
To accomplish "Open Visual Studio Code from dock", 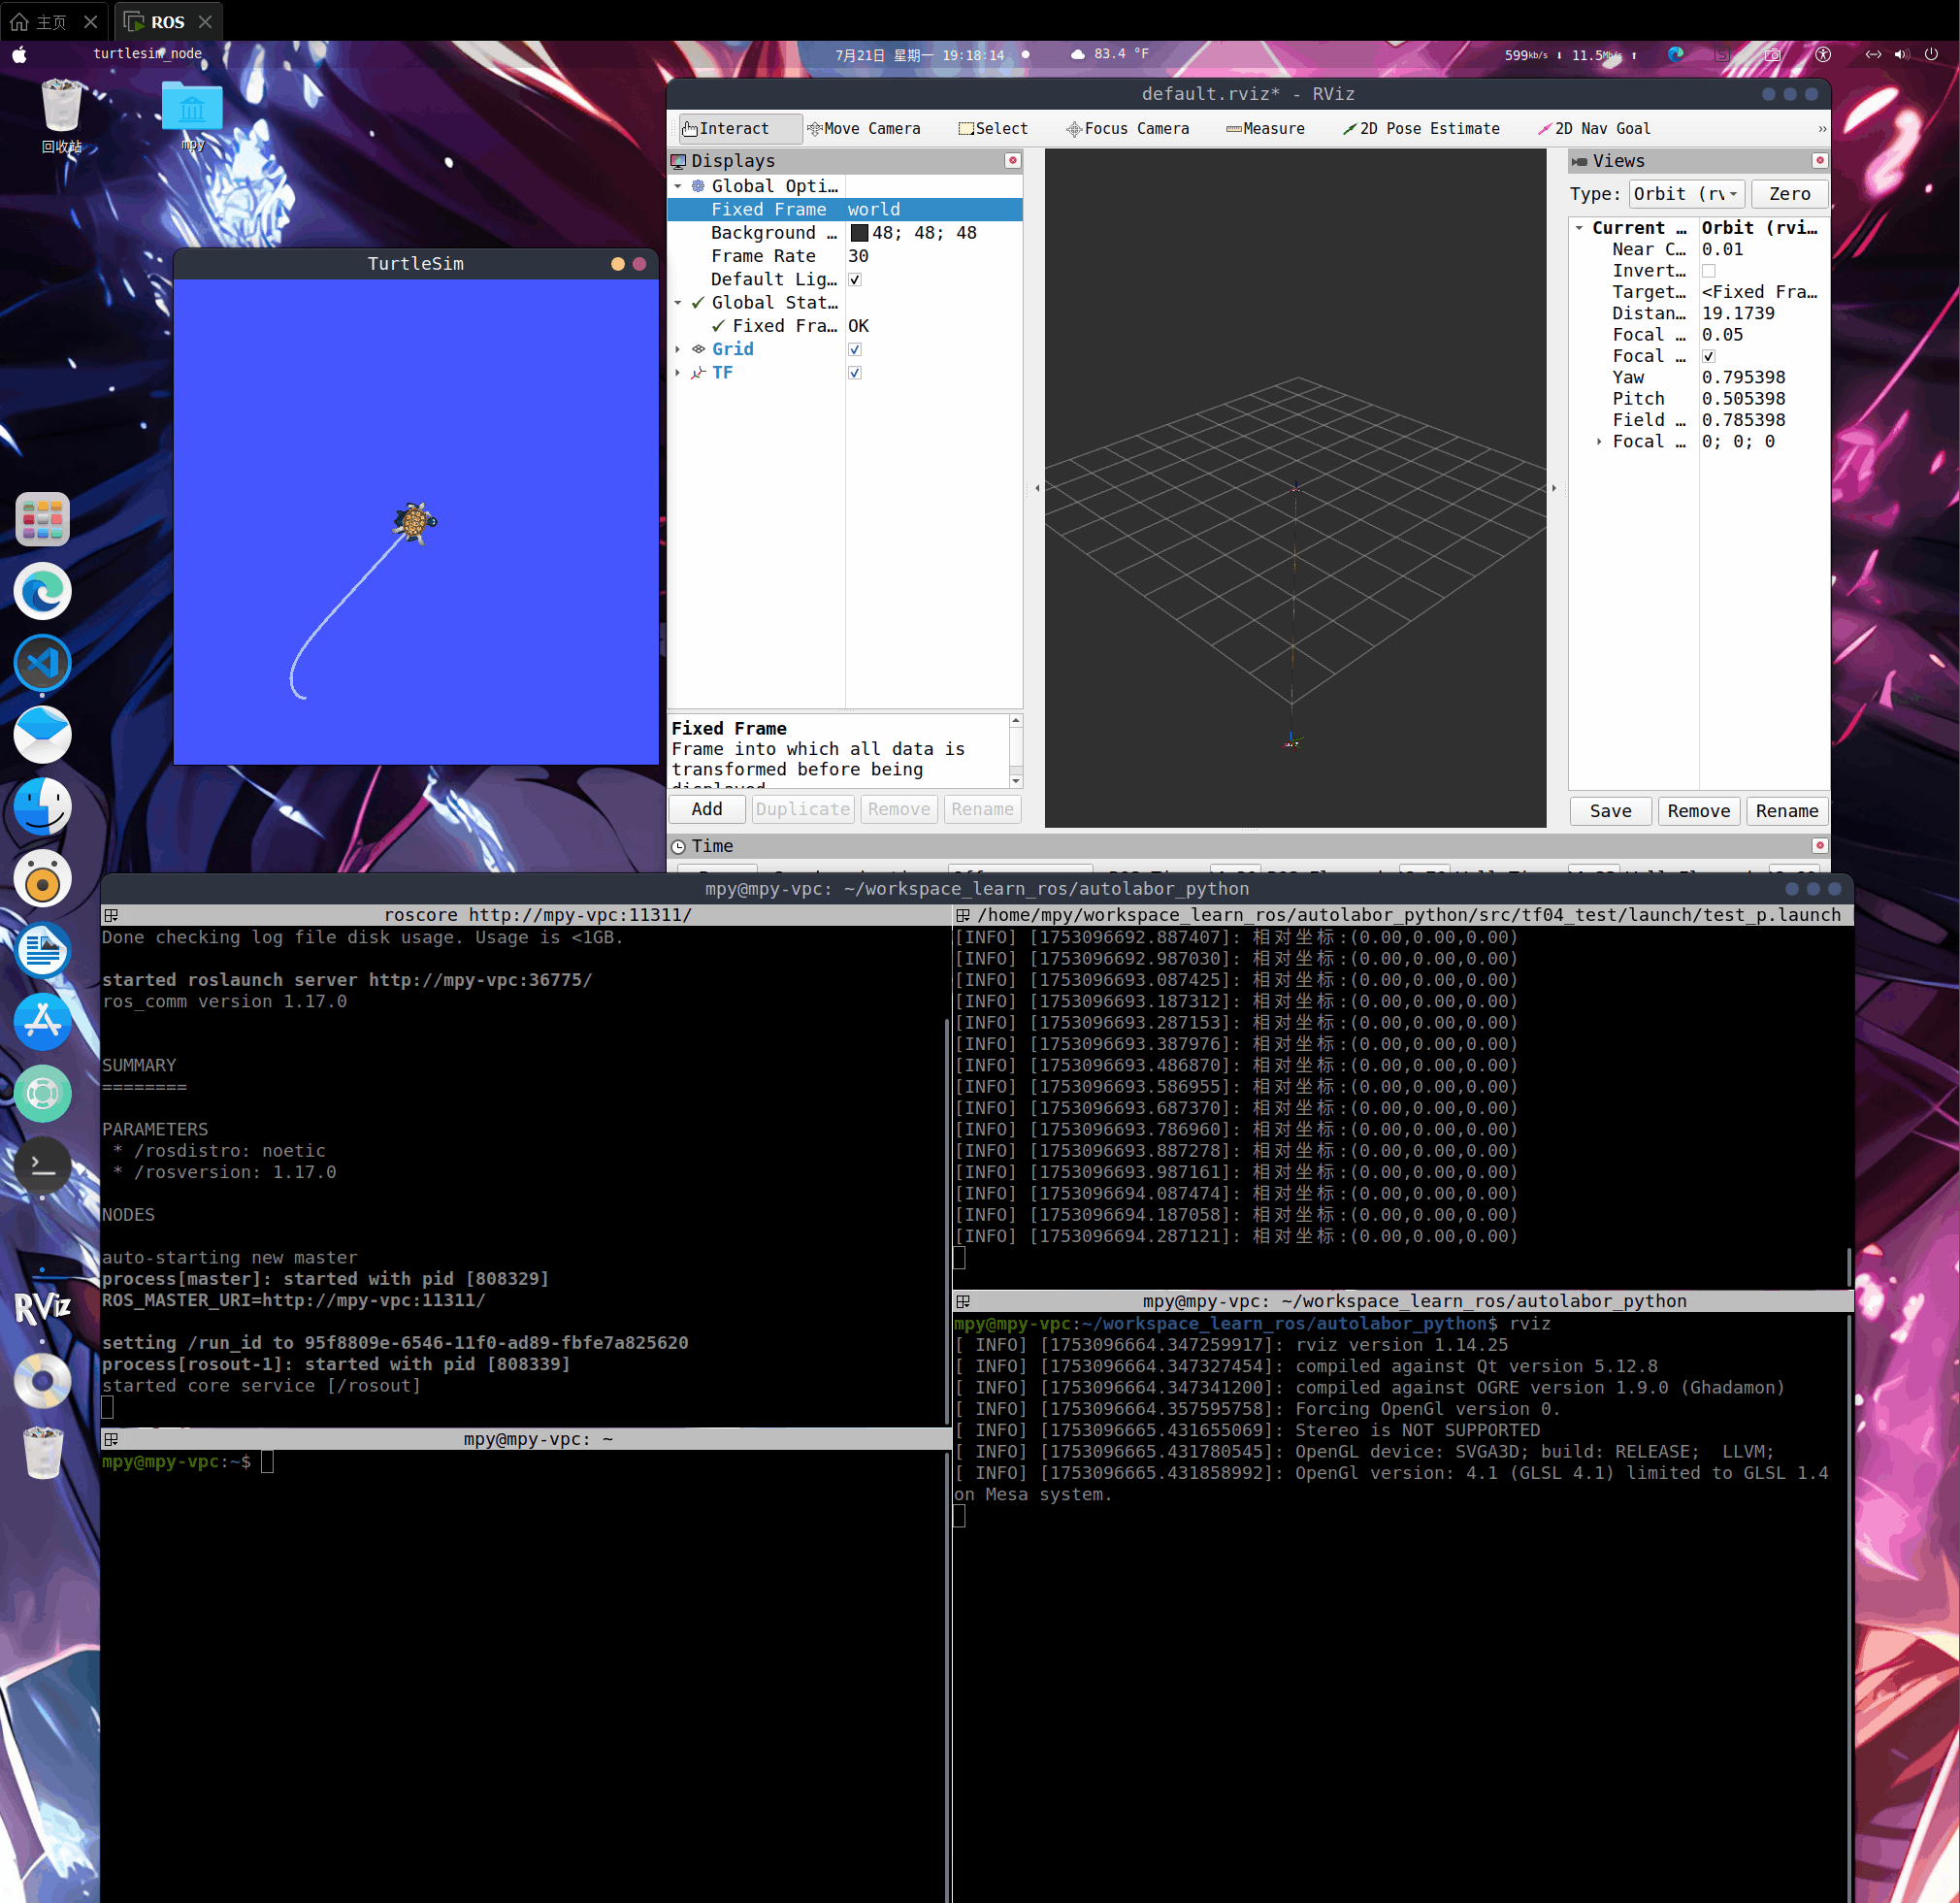I will pyautogui.click(x=42, y=664).
